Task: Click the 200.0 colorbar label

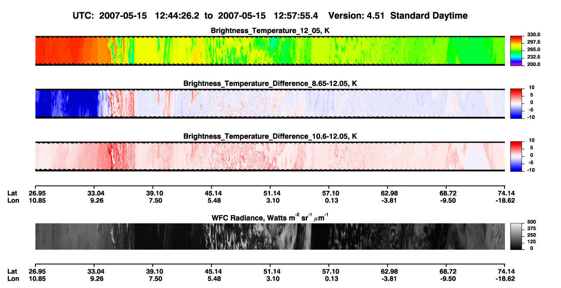Action: (x=533, y=64)
